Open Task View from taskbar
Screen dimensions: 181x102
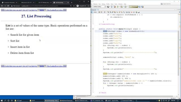pyautogui.click(x=12, y=101)
